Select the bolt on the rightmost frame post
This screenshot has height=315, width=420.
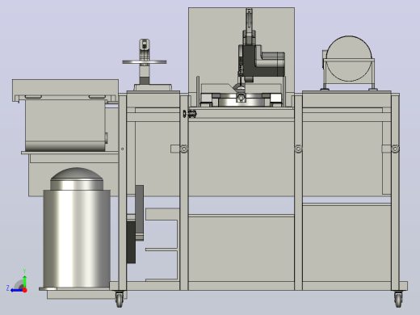(395, 149)
